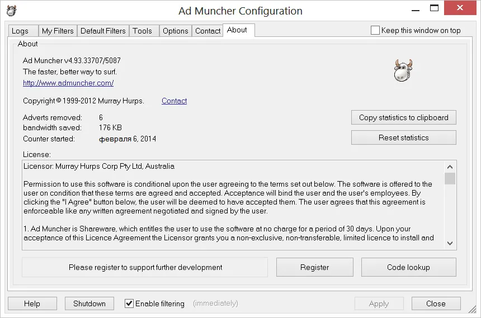Go to the Default Filters tab
Viewport: 481px width, 318px height.
click(103, 31)
